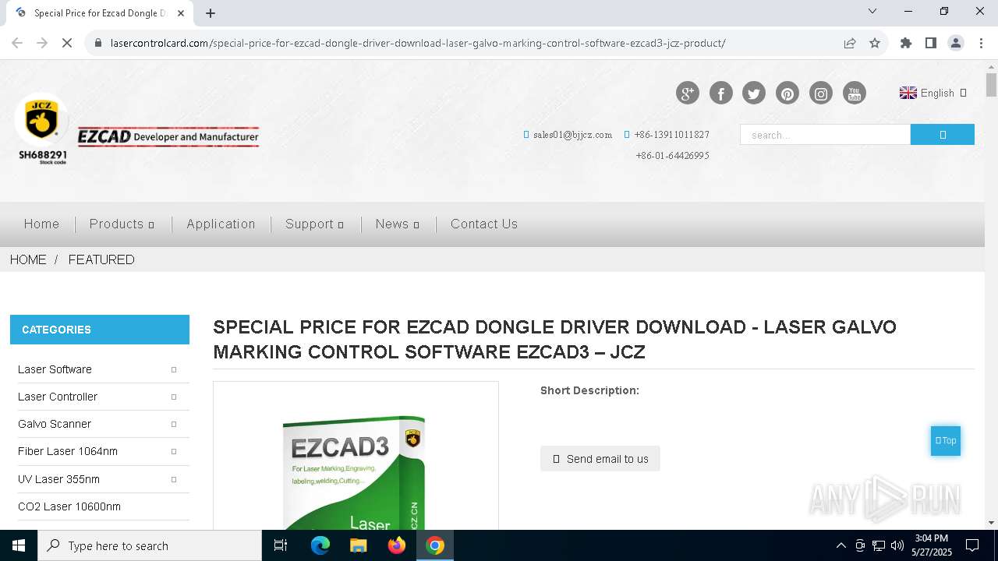Open the Chrome profile avatar

pyautogui.click(x=956, y=43)
